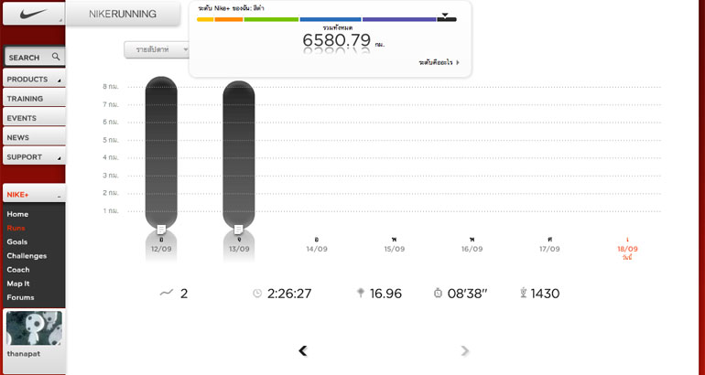Click the thanapat profile avatar
705x375 pixels.
[34, 328]
